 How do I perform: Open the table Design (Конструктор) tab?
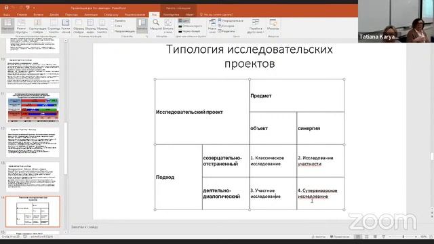click(171, 15)
